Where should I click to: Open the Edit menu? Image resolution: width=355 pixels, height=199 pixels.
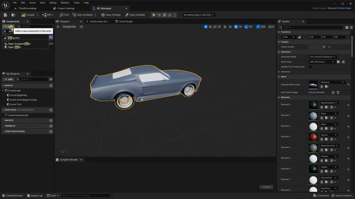tap(23, 3)
